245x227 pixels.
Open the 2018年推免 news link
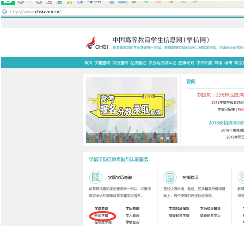point(233,130)
